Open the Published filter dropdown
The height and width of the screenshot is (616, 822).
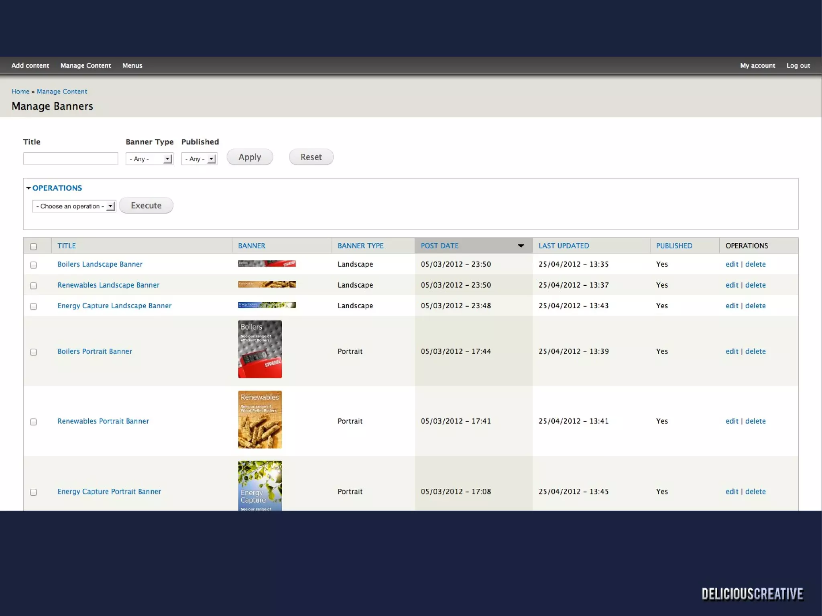(x=199, y=159)
